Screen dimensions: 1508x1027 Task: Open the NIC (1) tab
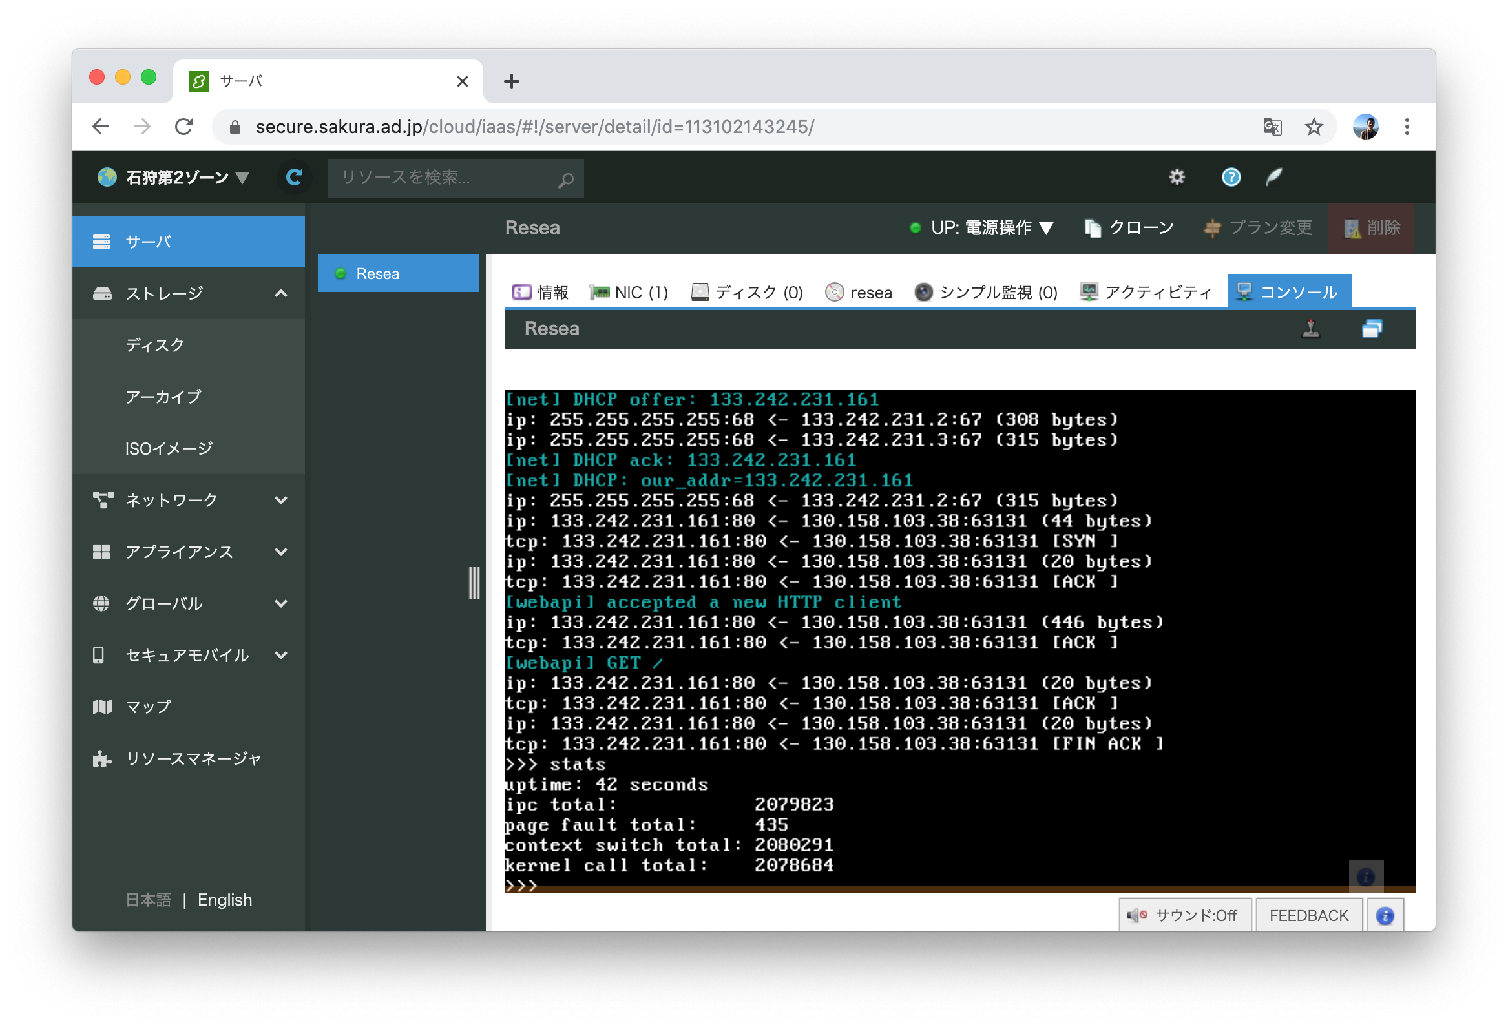pos(628,292)
